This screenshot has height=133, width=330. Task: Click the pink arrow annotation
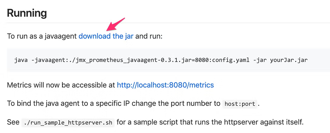(115, 25)
